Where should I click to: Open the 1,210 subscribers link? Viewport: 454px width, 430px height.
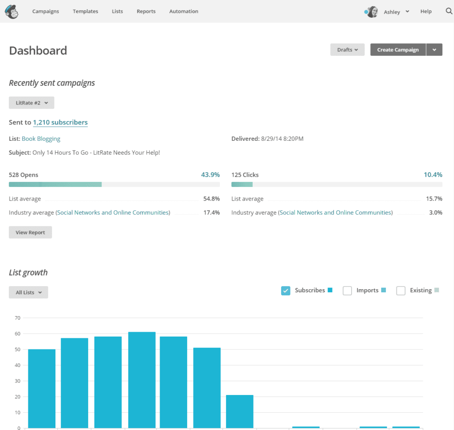60,122
